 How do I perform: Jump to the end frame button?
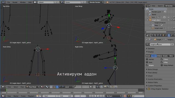[x=104, y=96]
